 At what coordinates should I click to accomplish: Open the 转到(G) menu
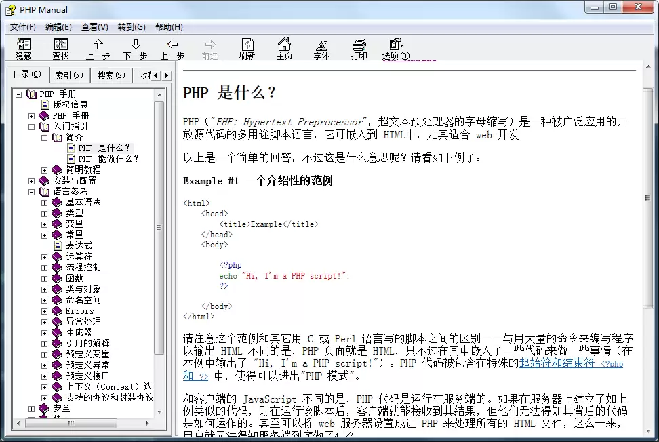pos(132,27)
